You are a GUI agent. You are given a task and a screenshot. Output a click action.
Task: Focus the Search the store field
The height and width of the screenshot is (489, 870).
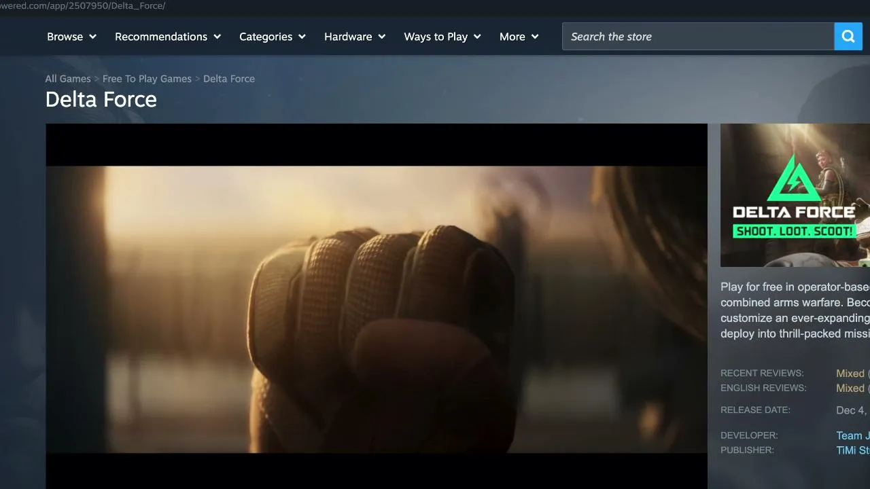698,37
